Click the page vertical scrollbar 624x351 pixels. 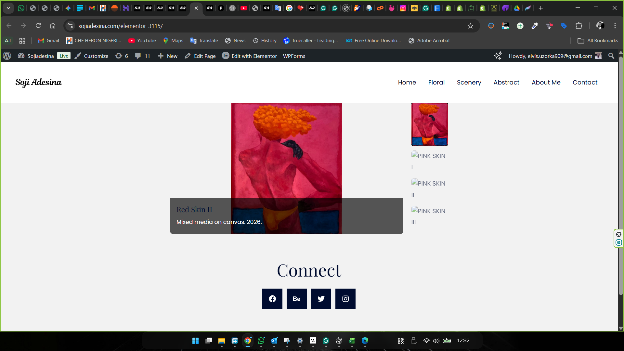click(620, 175)
